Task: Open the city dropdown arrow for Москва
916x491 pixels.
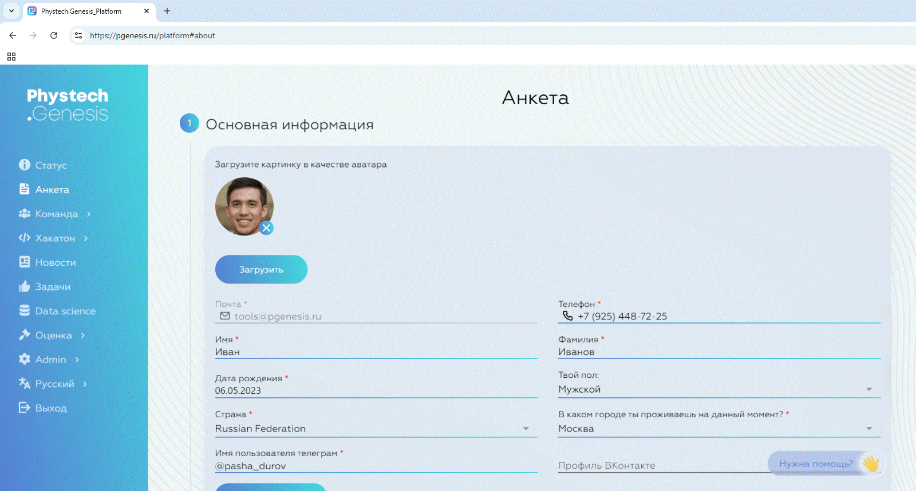Action: coord(869,429)
